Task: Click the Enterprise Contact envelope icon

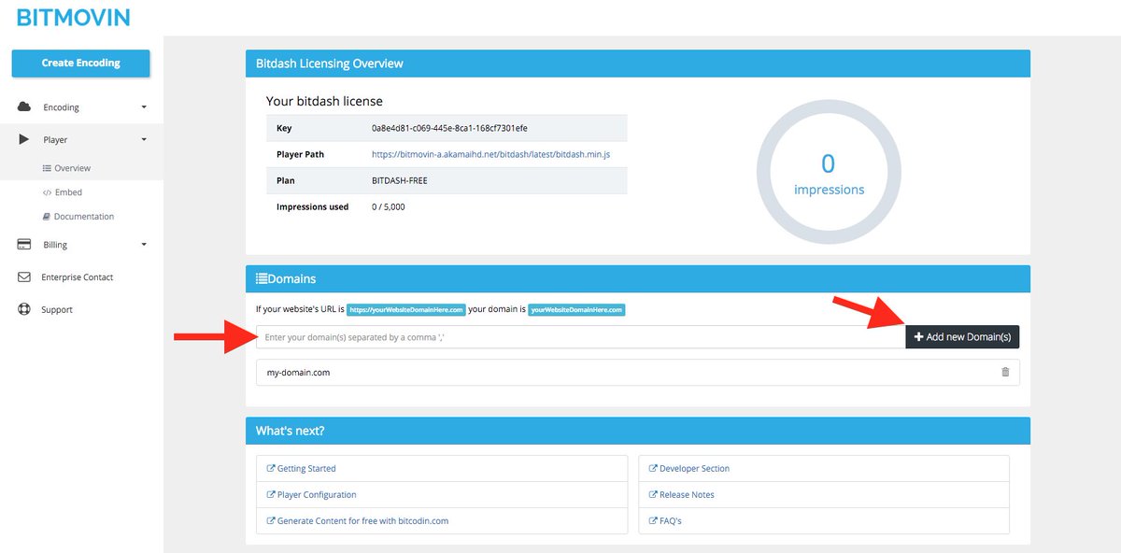Action: [x=24, y=277]
